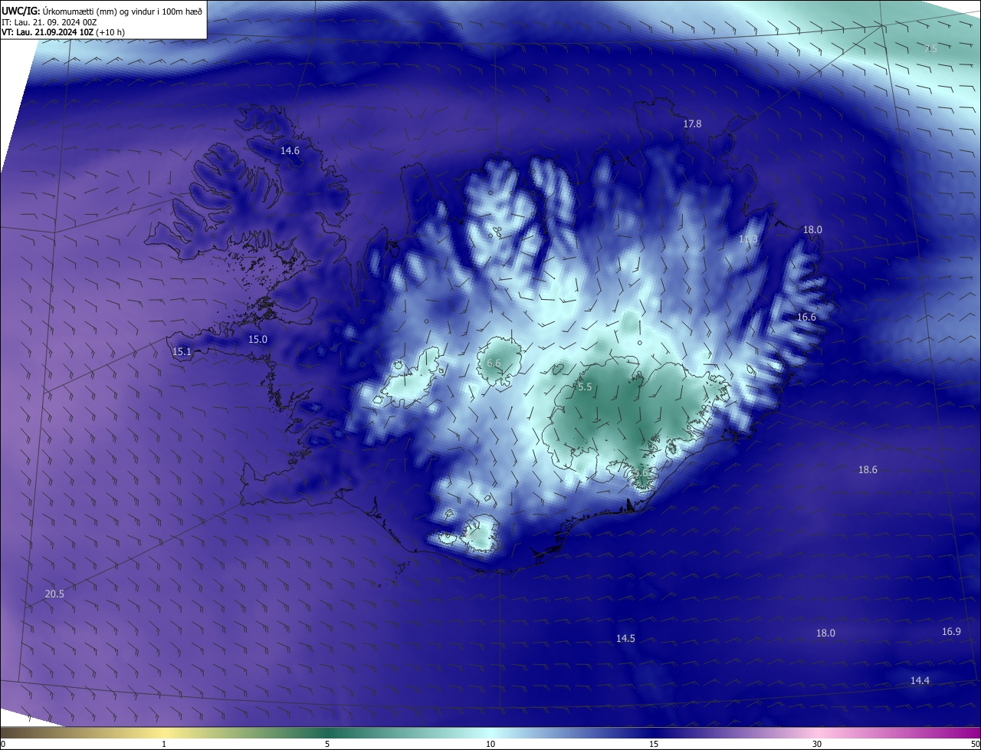The image size is (981, 750).
Task: Click the 14.4 value on the map
Action: point(920,681)
